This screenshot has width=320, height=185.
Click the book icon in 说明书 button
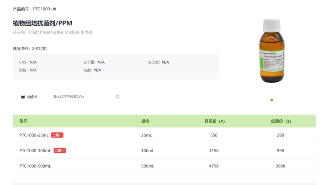23,97
